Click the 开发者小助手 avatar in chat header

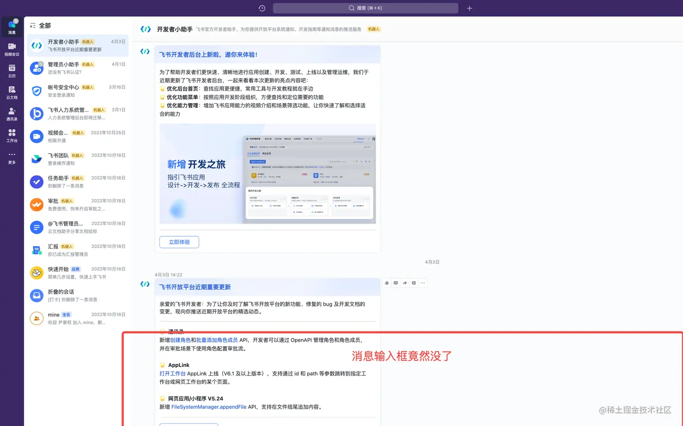coord(145,29)
